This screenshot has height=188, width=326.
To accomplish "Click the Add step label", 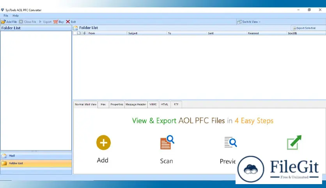I will pyautogui.click(x=103, y=160).
